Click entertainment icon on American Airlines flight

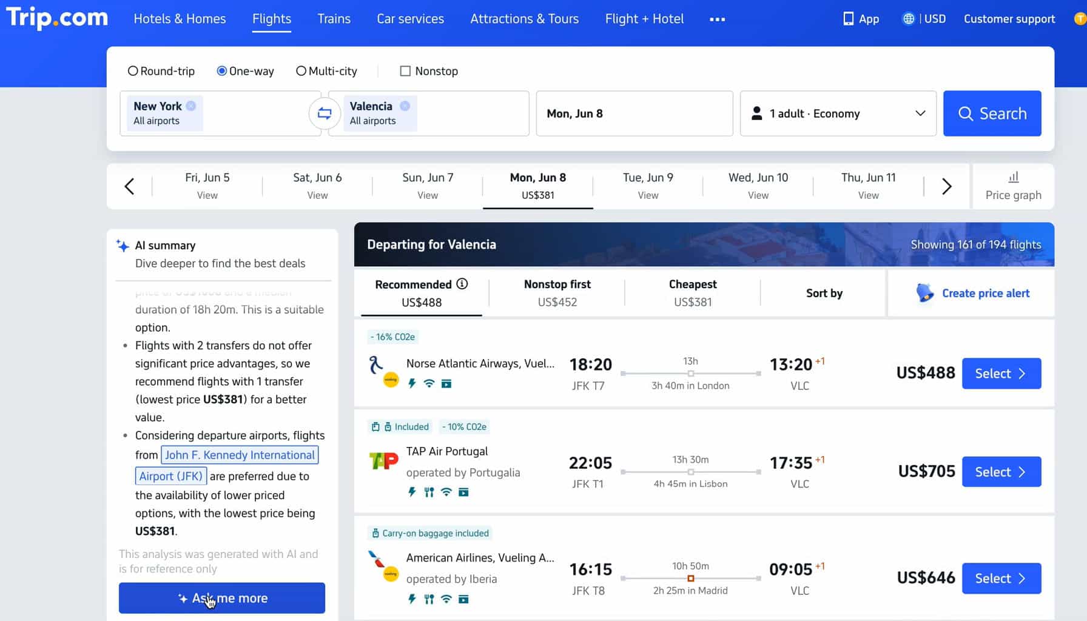463,599
